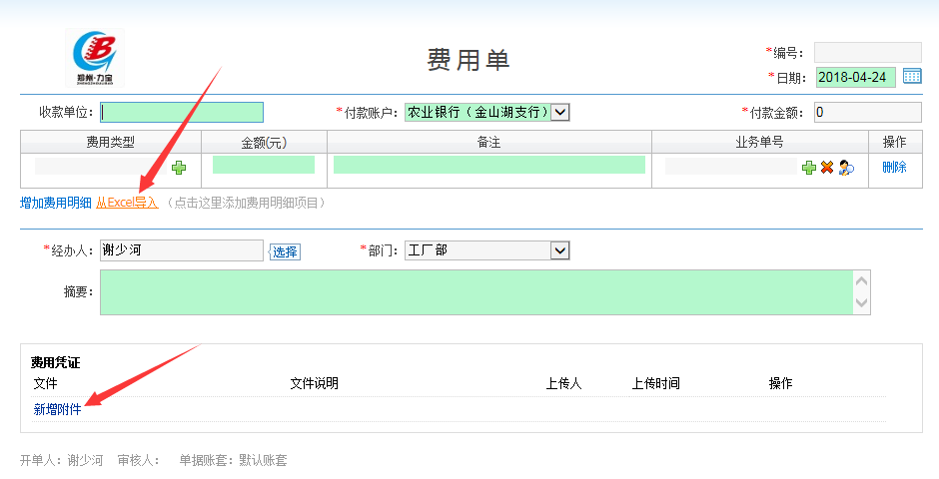Viewport: 939px width, 479px height.
Task: Expand the 付款账户 dropdown
Action: pos(560,113)
